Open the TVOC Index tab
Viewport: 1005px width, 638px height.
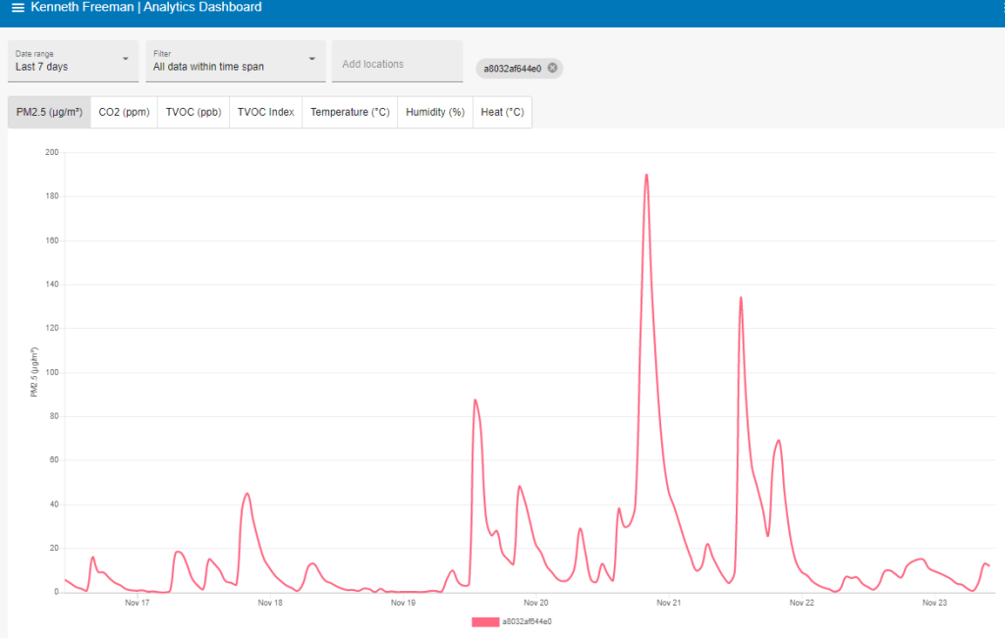click(265, 112)
